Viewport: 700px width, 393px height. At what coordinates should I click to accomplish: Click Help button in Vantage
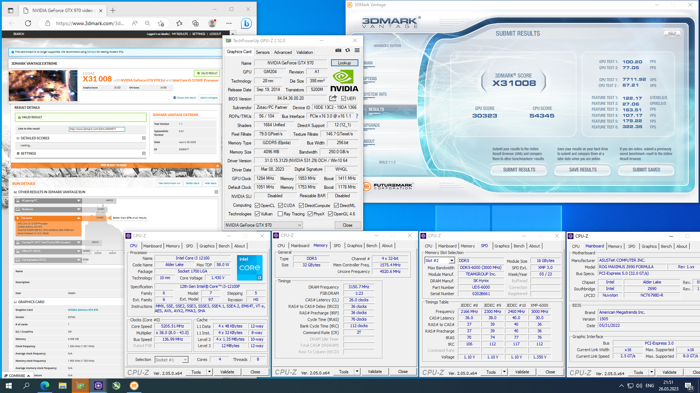672,33
